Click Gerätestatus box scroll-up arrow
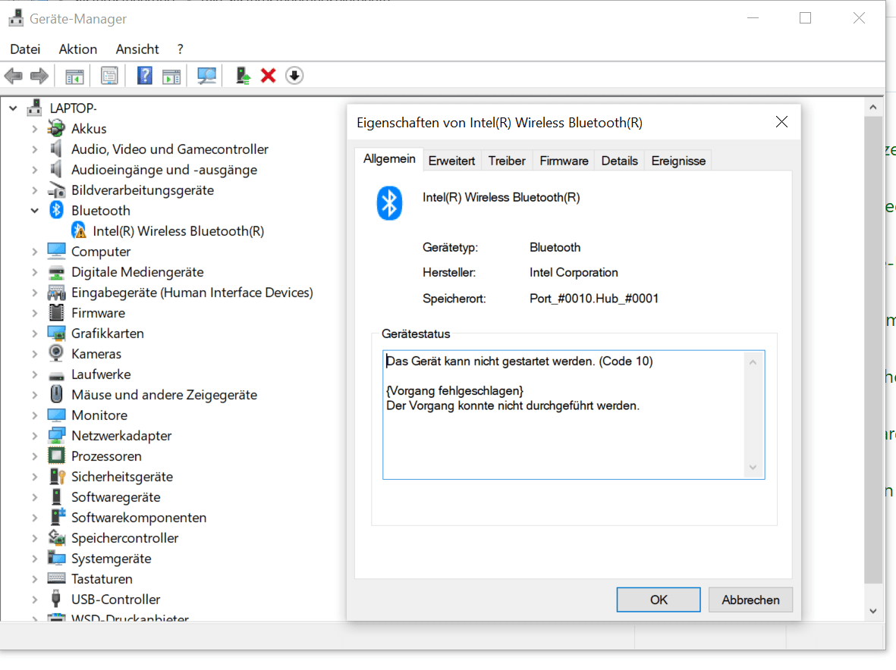The height and width of the screenshot is (670, 896). (x=753, y=362)
